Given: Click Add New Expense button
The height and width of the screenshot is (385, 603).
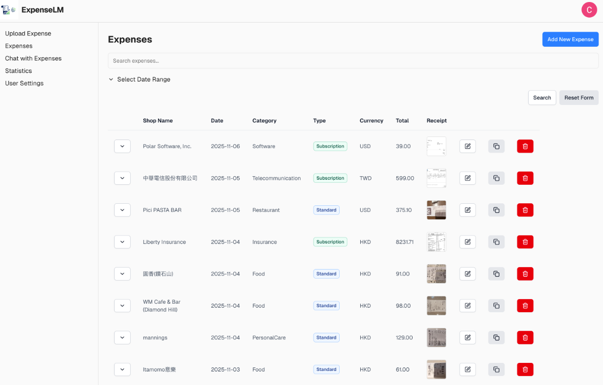Looking at the screenshot, I should [570, 39].
